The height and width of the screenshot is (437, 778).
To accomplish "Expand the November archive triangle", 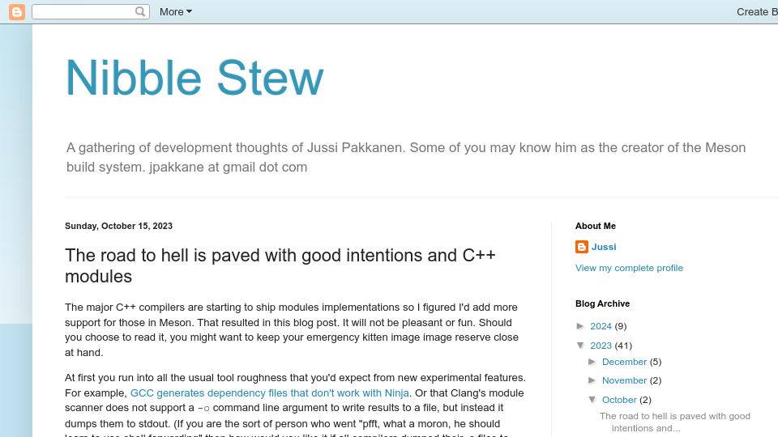I will 592,380.
